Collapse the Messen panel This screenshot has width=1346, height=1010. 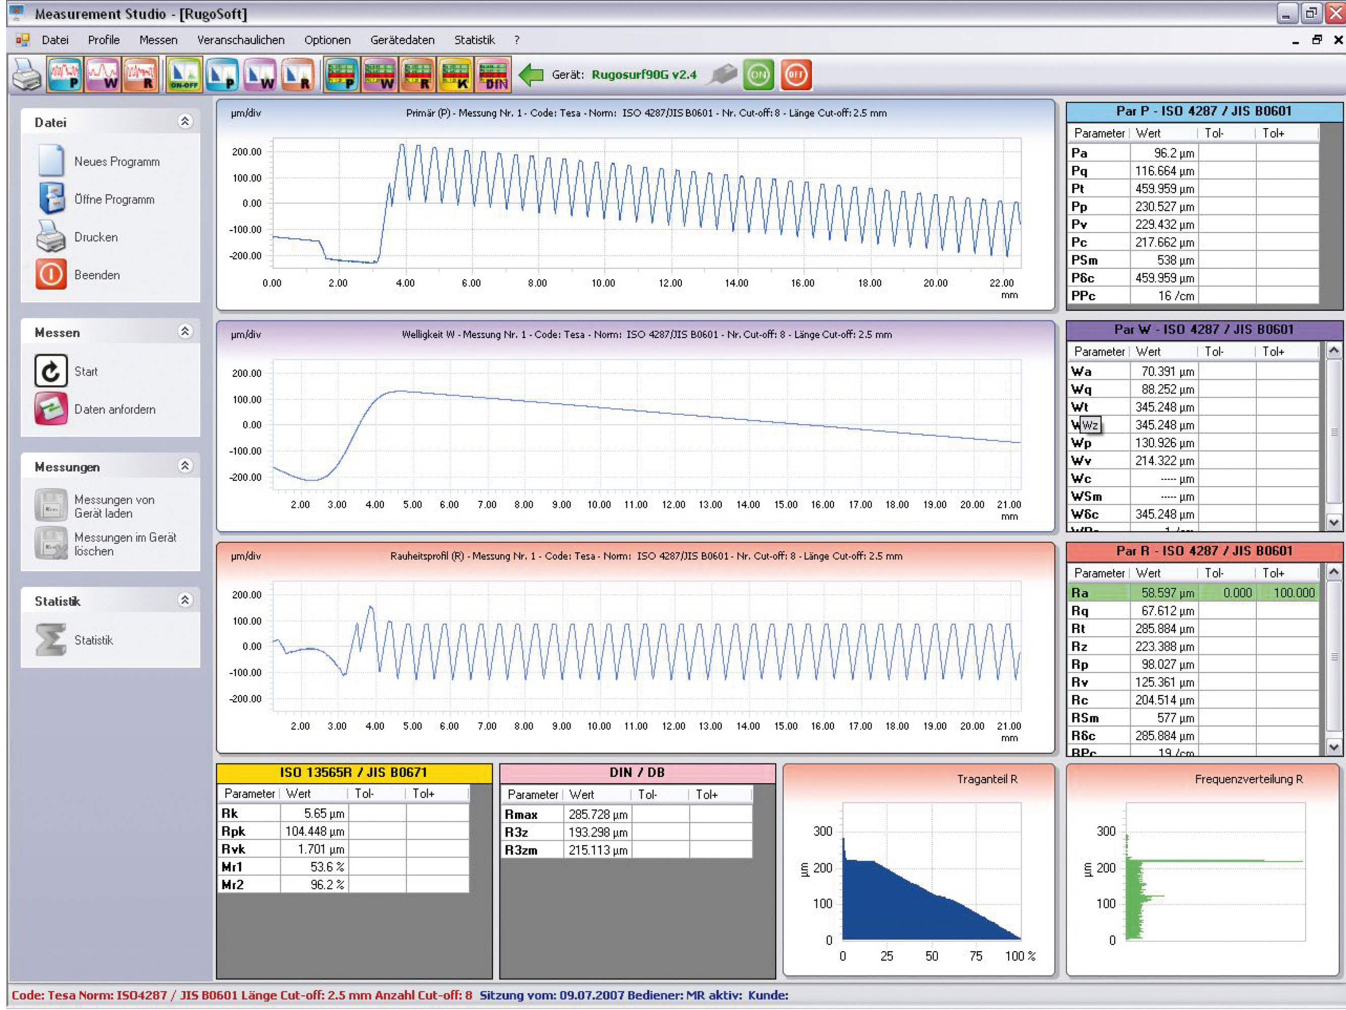click(186, 332)
